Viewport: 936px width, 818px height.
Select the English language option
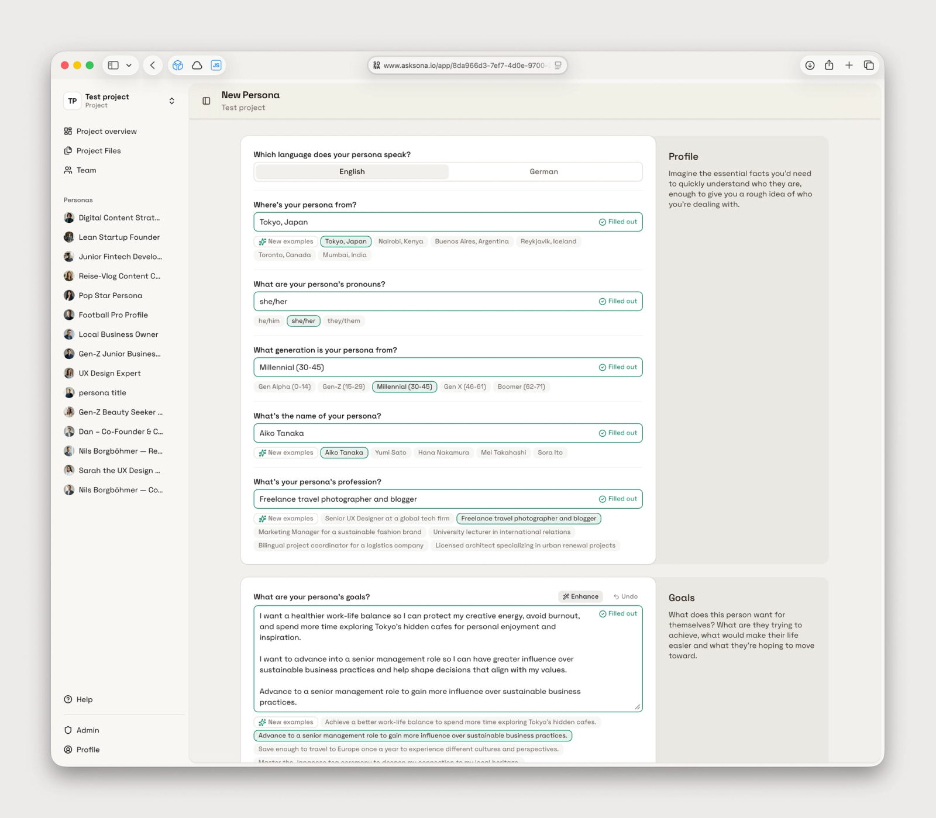pos(352,171)
